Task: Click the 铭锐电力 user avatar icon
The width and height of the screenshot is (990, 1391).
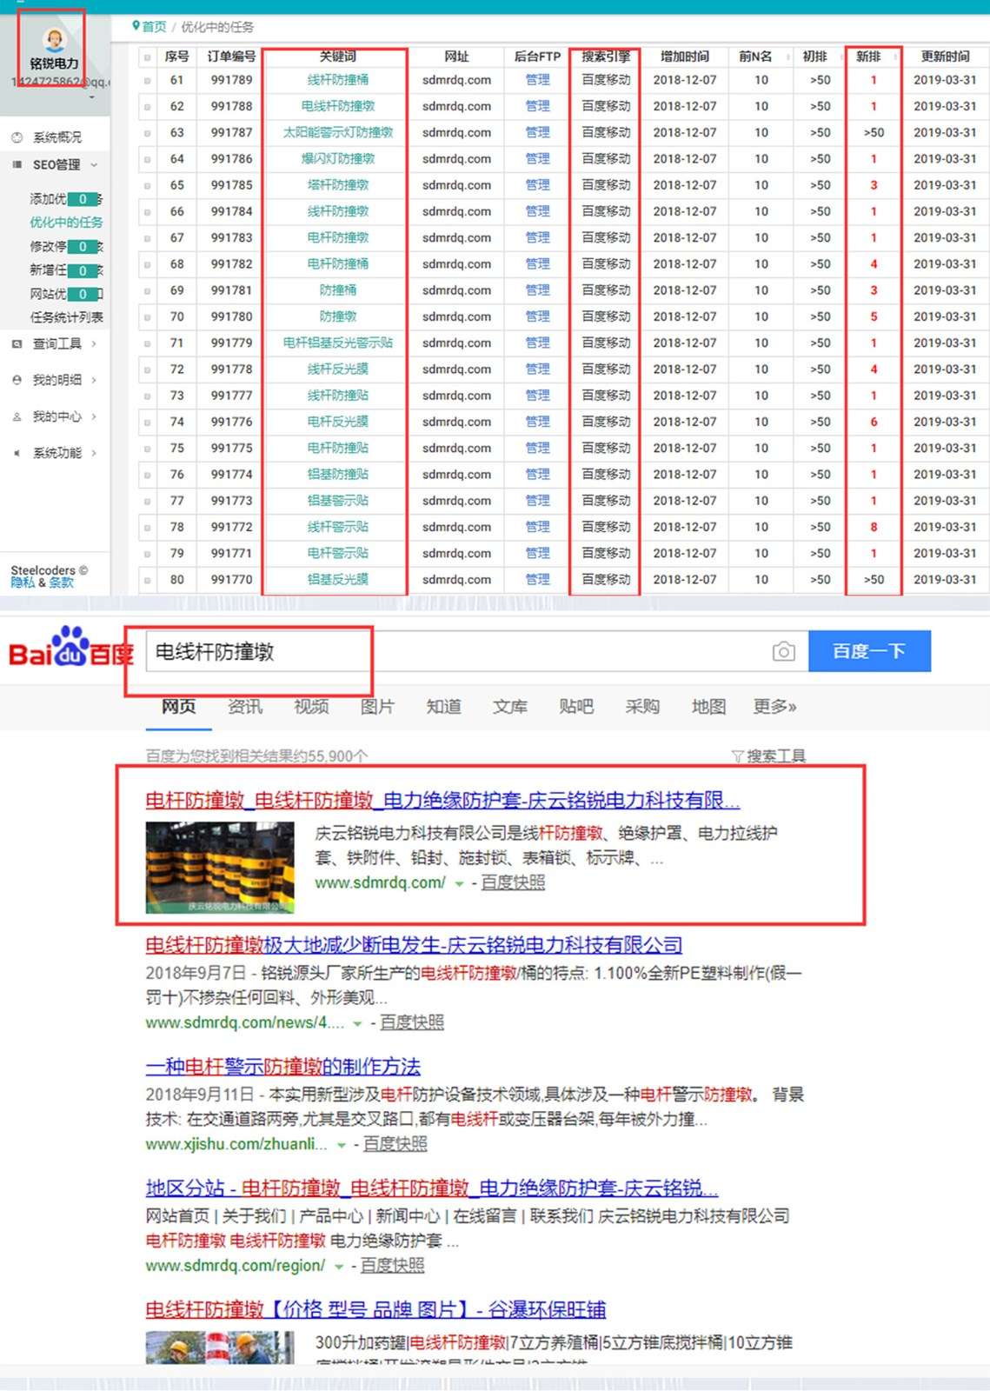Action: click(54, 39)
